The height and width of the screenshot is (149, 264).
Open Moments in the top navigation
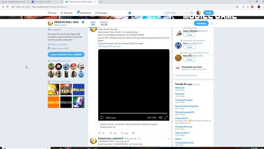[x=66, y=13]
